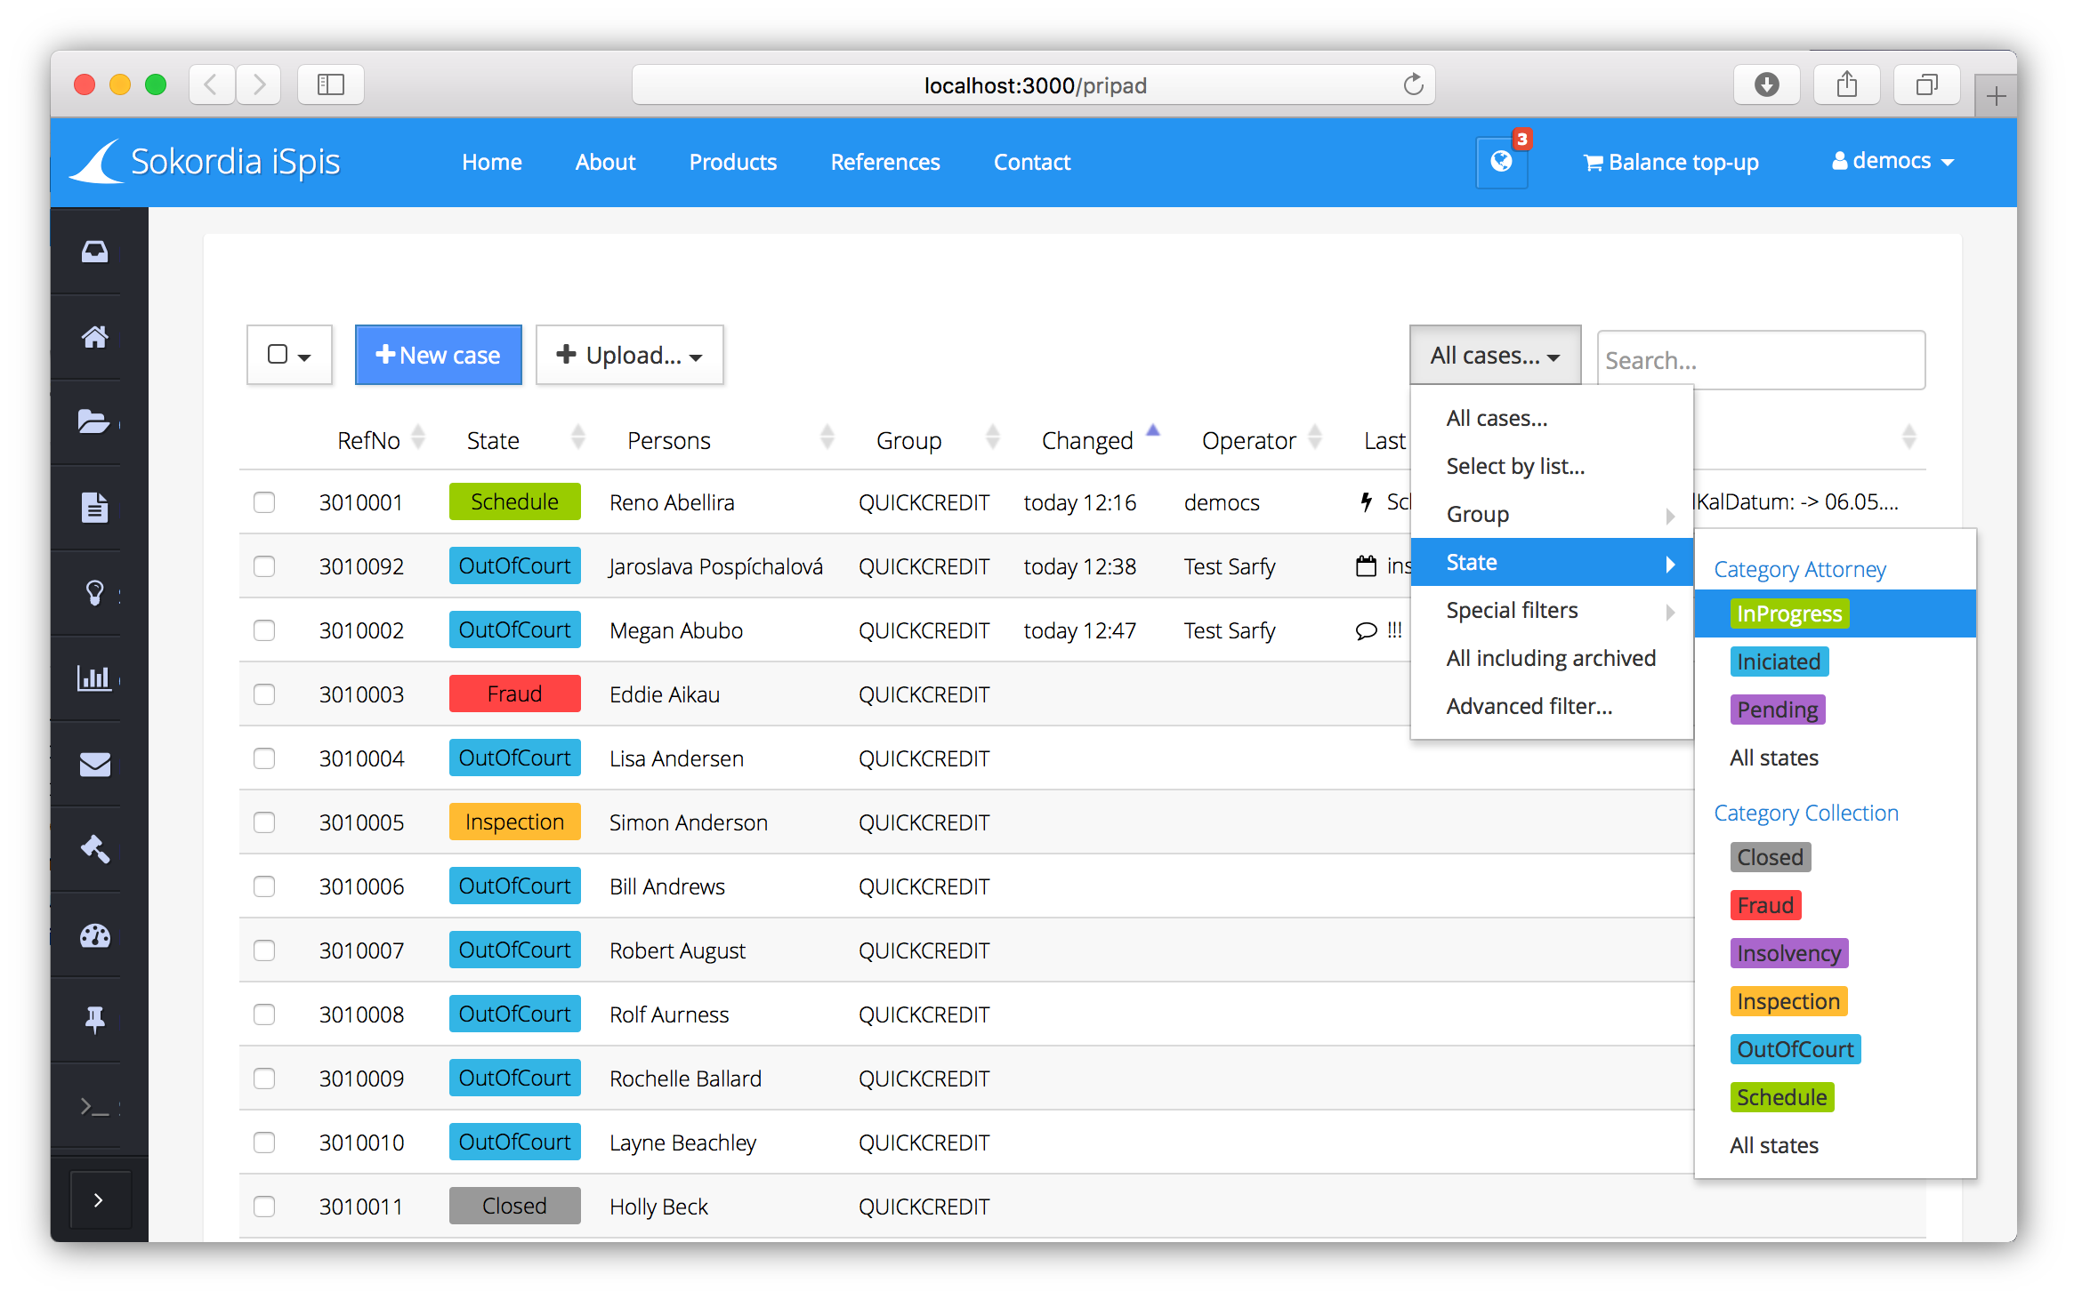This screenshot has height=1299, width=2074.
Task: Check the box for case 3010008
Action: 264,1014
